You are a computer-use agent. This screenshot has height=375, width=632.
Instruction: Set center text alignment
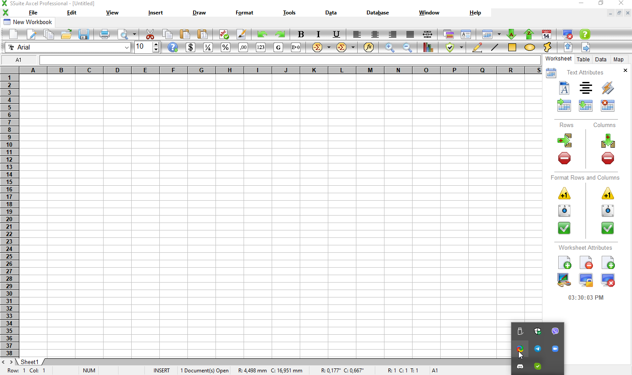click(375, 34)
